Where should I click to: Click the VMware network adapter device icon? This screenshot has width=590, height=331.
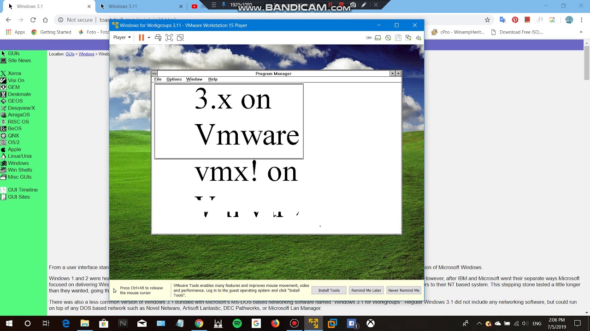point(408,38)
